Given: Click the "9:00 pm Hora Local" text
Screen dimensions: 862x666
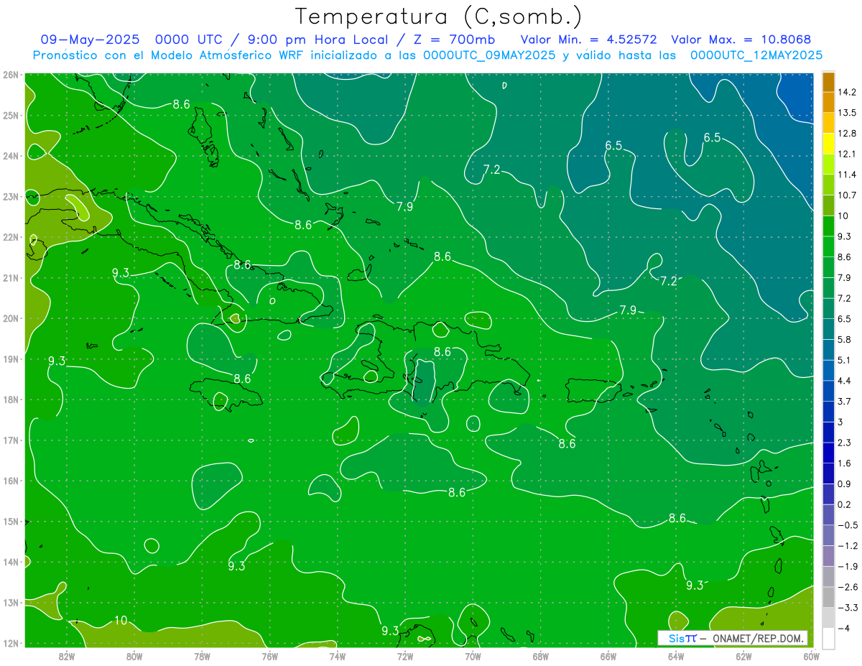Looking at the screenshot, I should (x=317, y=40).
